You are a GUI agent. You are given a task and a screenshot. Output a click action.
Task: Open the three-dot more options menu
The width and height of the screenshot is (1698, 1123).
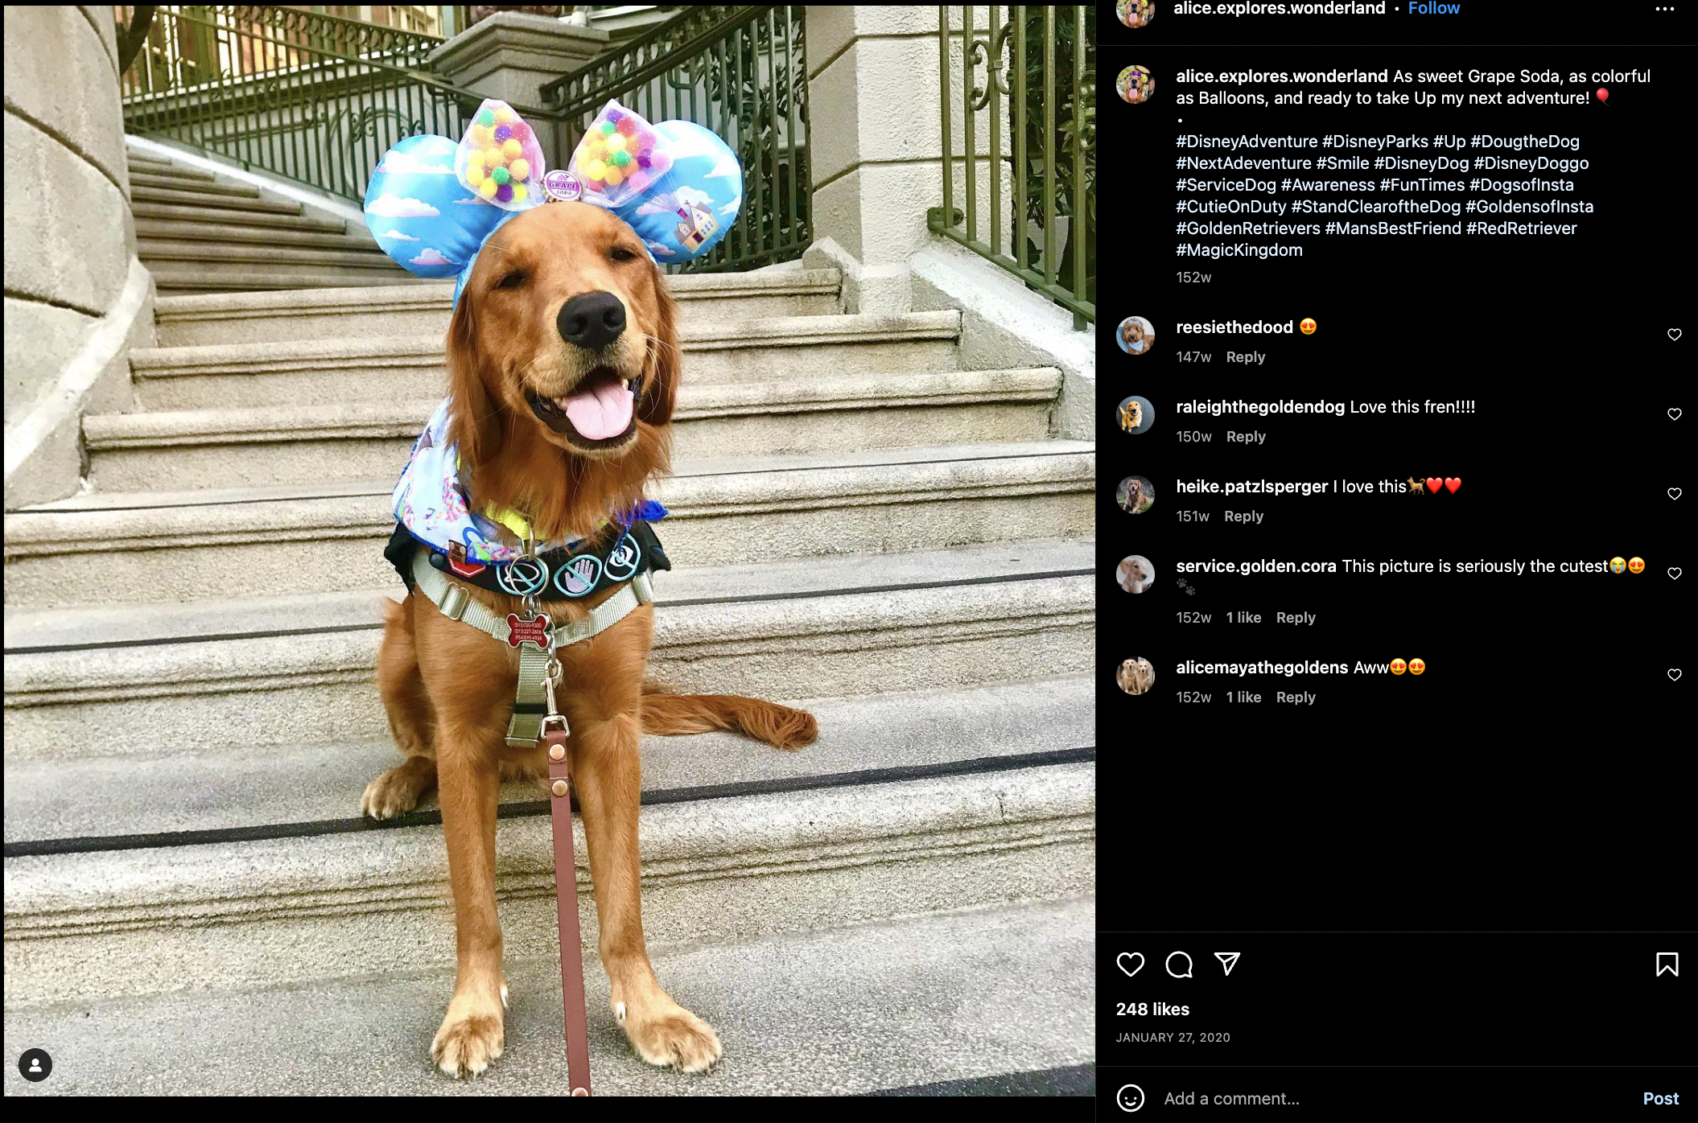click(1664, 9)
